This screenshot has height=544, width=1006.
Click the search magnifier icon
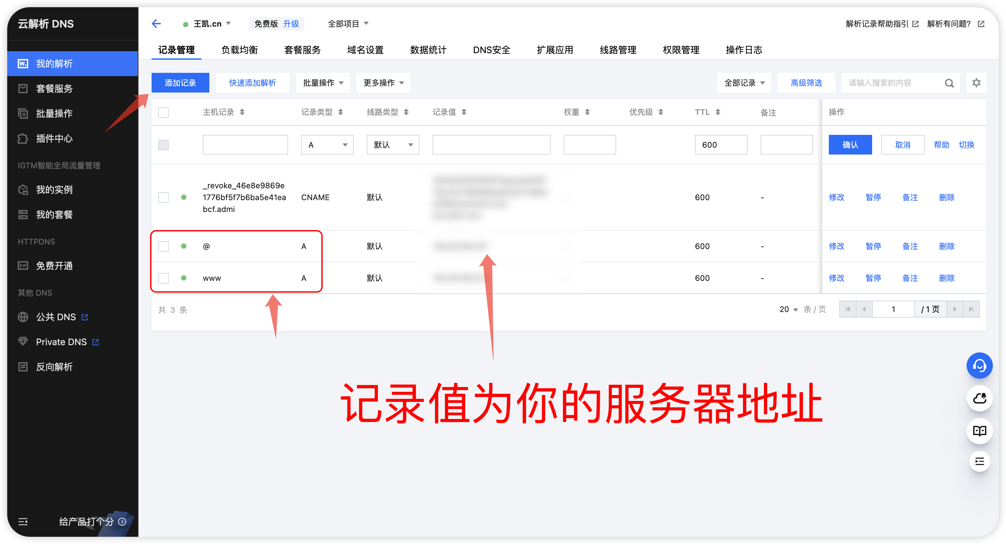949,83
